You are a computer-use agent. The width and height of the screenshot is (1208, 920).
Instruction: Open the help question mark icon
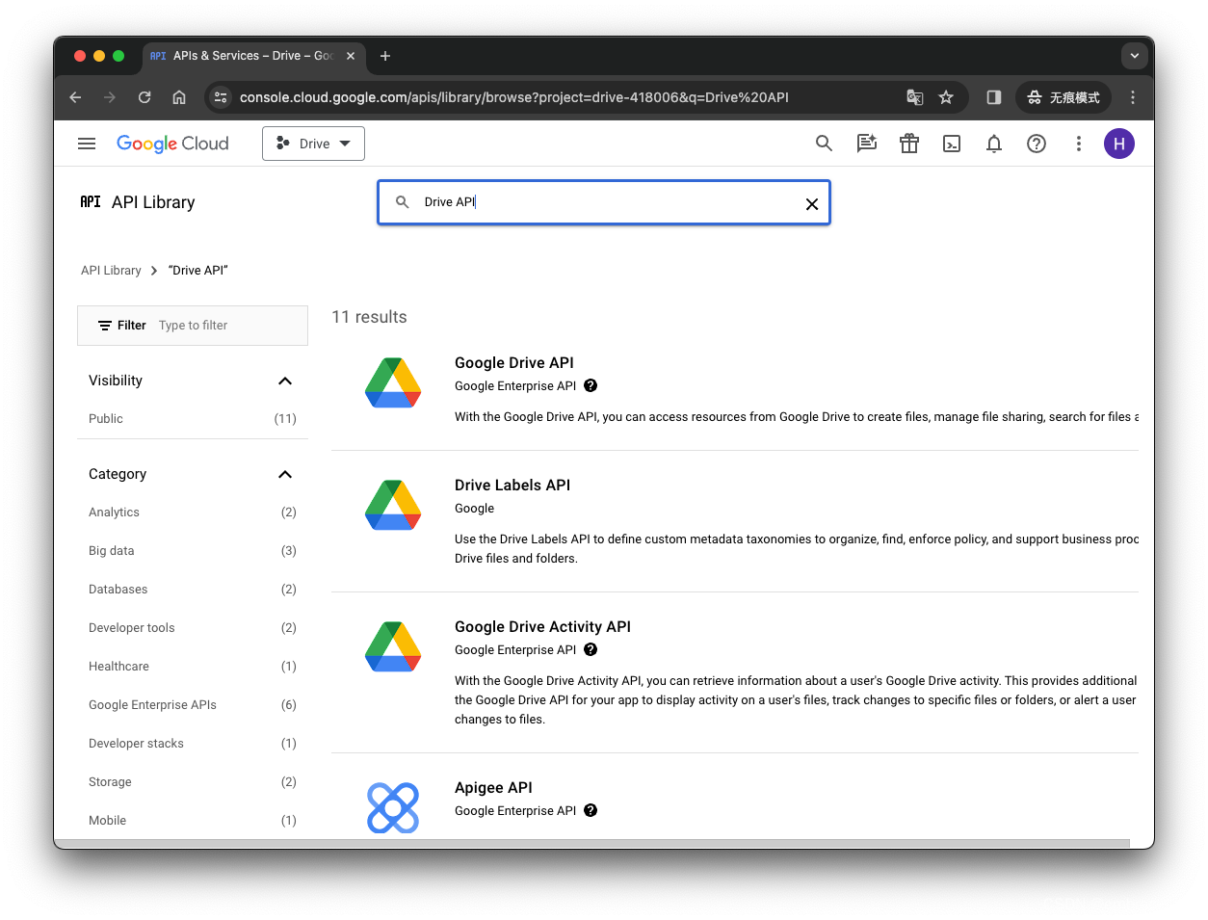(1037, 144)
